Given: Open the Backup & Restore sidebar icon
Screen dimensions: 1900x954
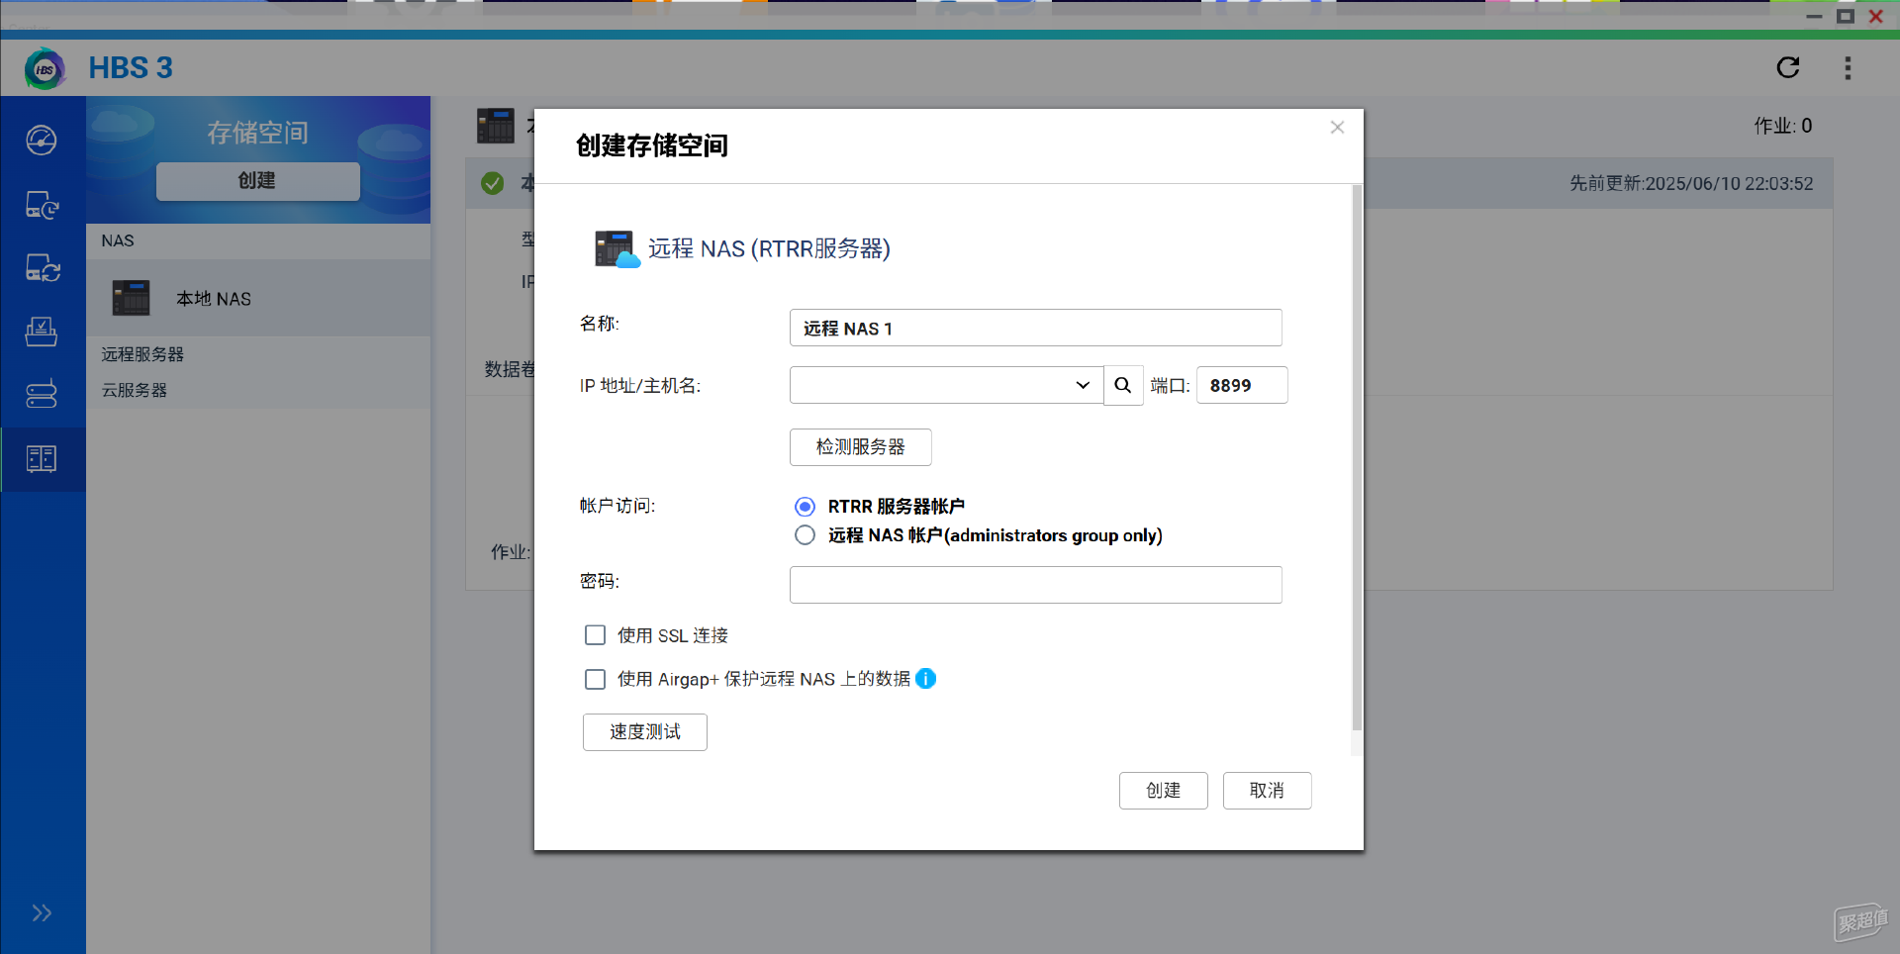Looking at the screenshot, I should click(x=42, y=205).
